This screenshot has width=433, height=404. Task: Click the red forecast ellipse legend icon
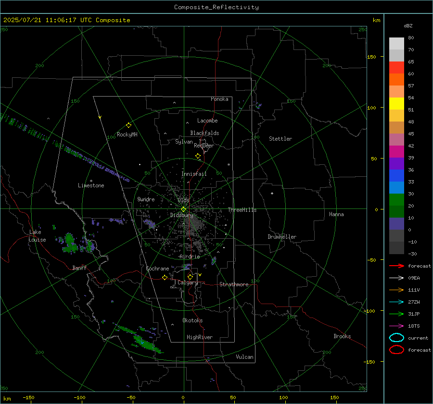396,350
